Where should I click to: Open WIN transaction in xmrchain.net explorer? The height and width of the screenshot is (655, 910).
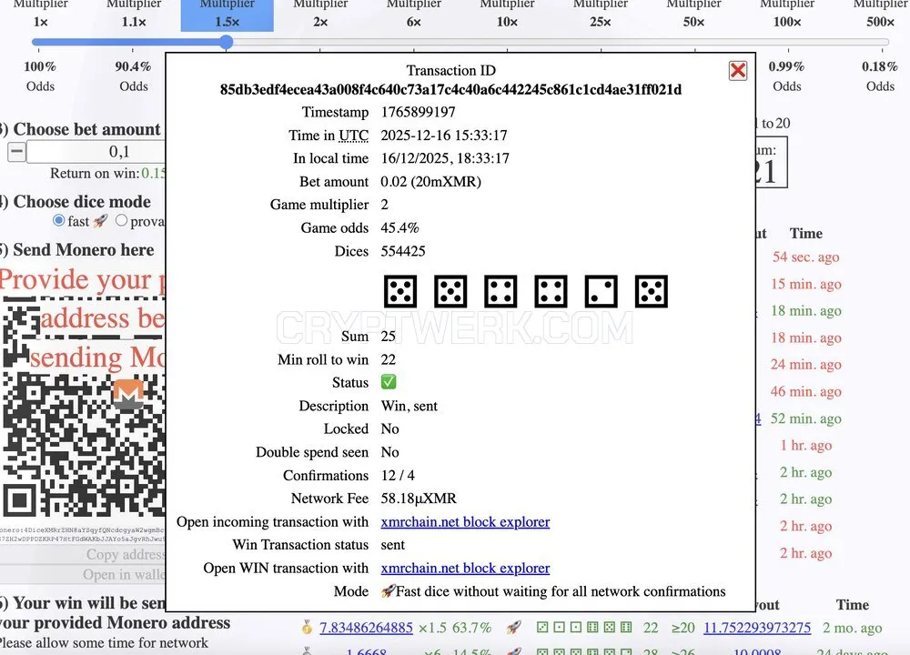coord(465,568)
